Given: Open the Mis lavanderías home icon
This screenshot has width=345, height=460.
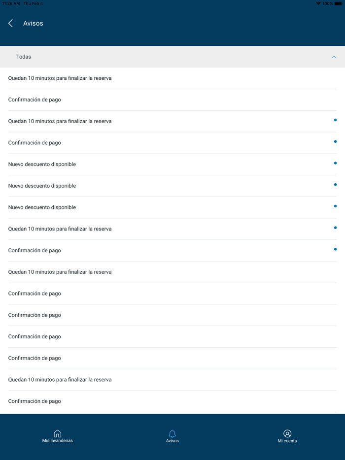Looking at the screenshot, I should (x=57, y=434).
